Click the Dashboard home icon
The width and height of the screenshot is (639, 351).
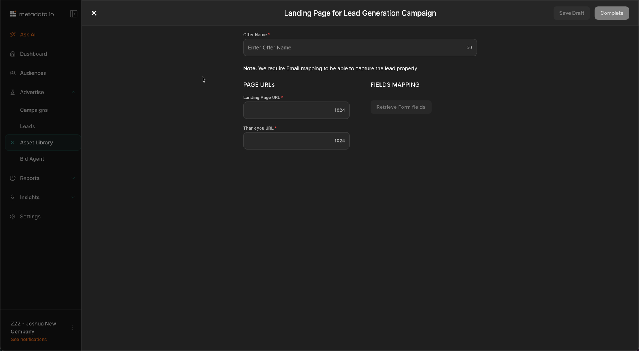13,54
